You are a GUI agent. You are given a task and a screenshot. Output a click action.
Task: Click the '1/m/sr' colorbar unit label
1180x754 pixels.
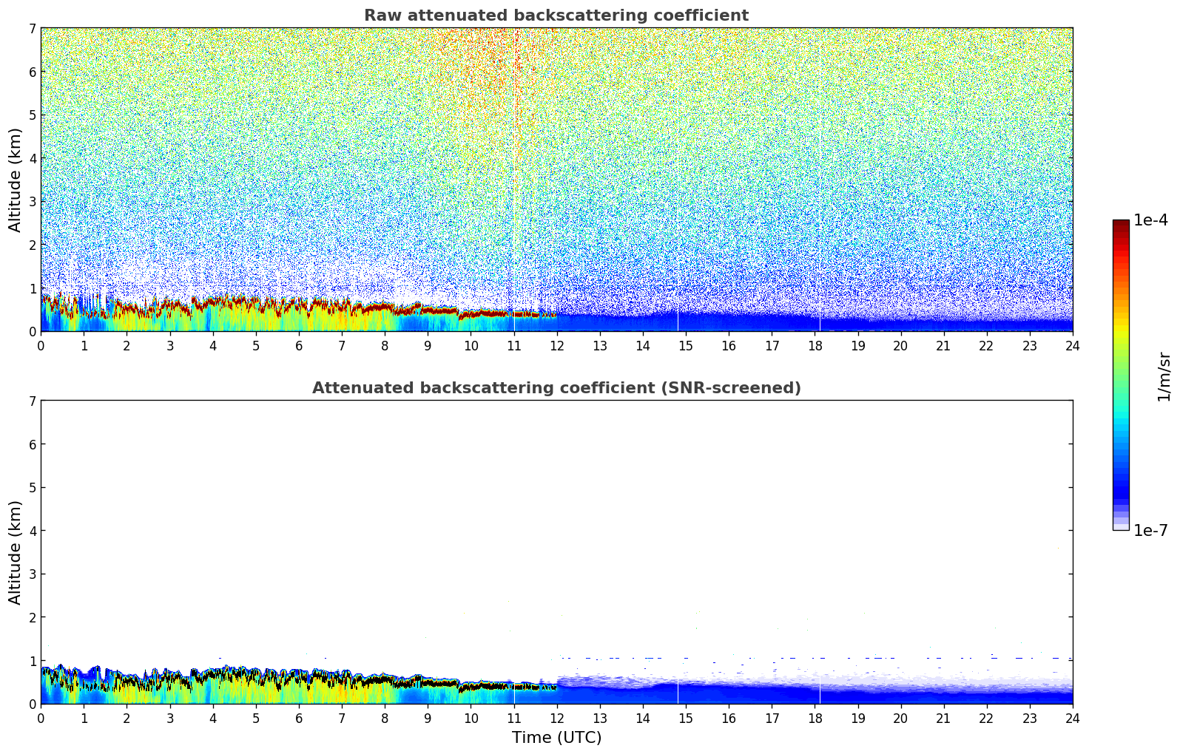click(x=1164, y=376)
